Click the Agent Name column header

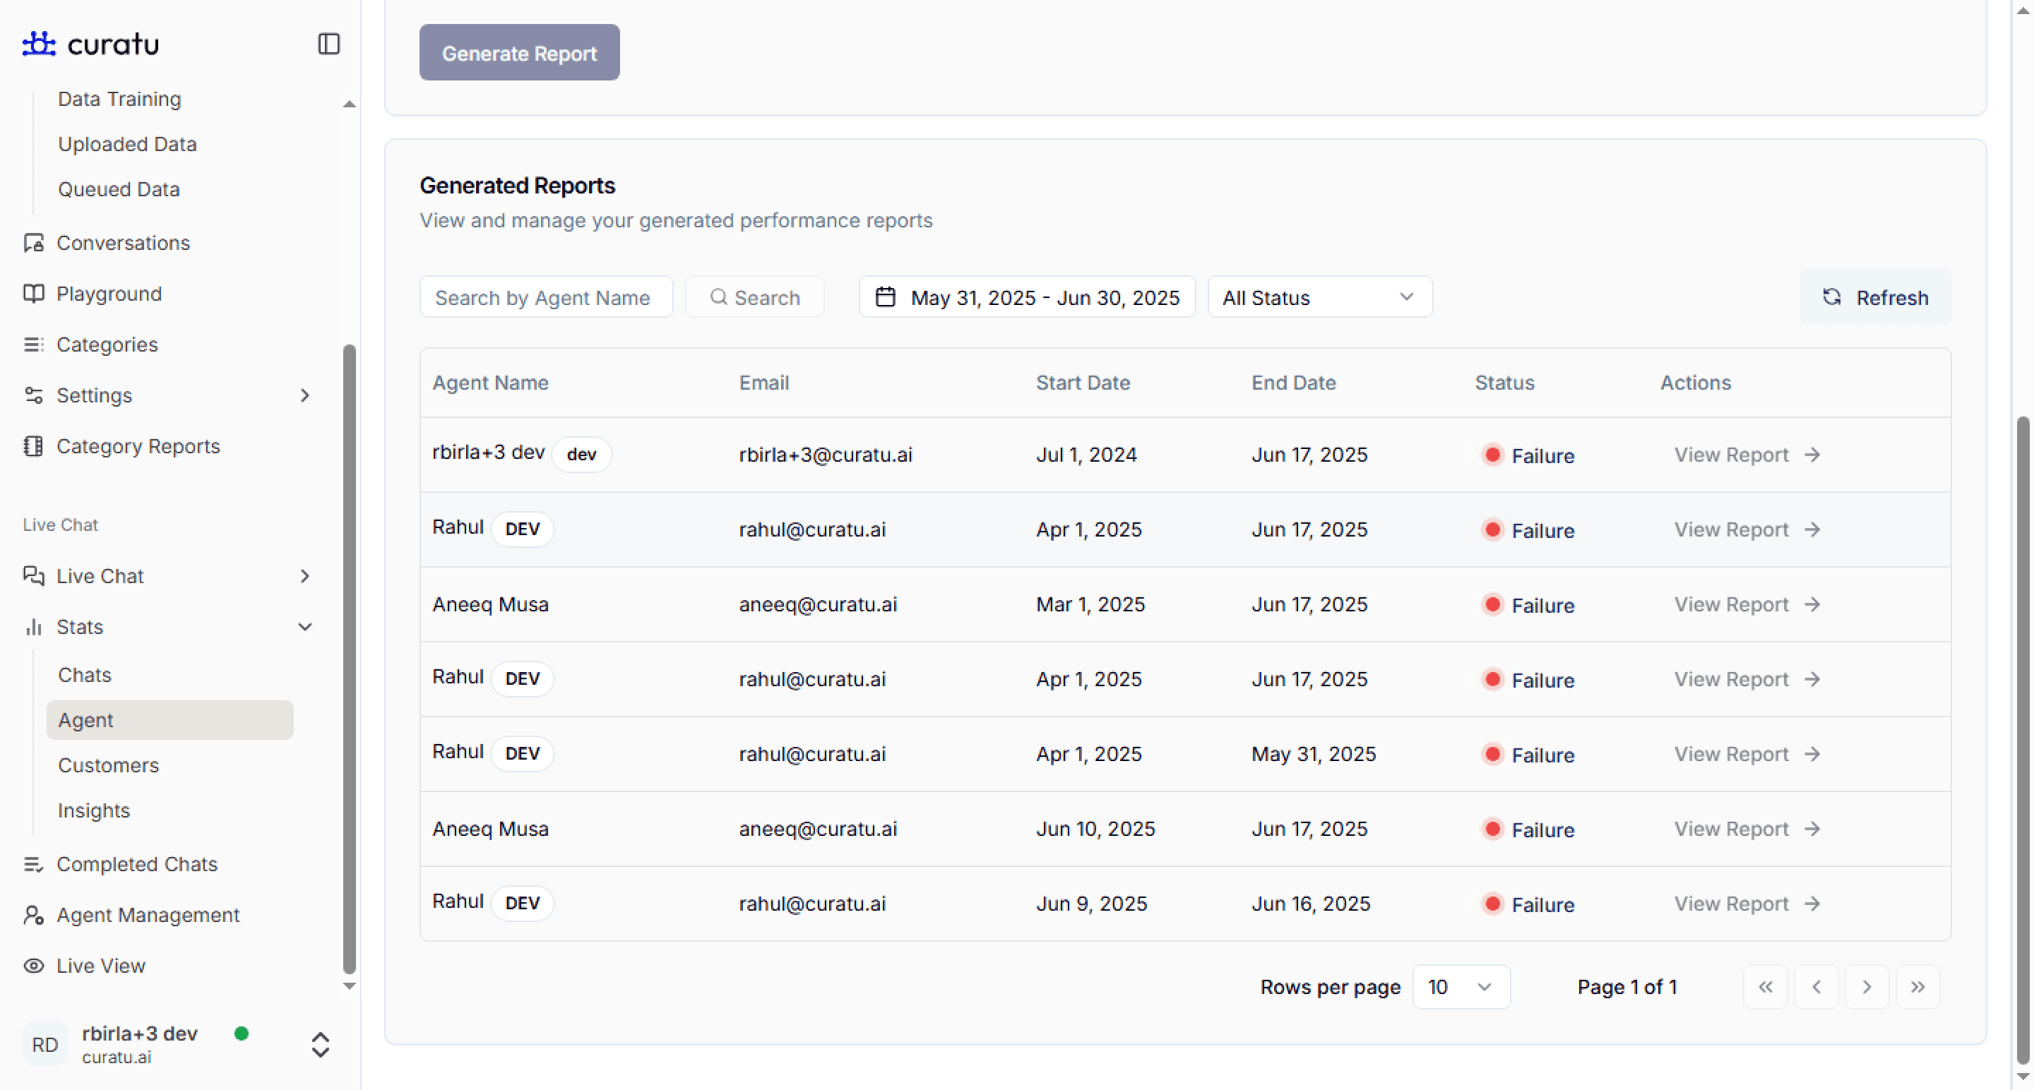coord(490,383)
